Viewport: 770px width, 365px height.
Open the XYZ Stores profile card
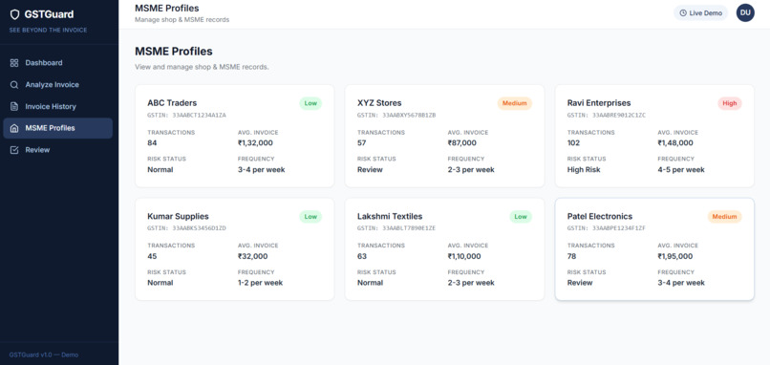(x=444, y=136)
